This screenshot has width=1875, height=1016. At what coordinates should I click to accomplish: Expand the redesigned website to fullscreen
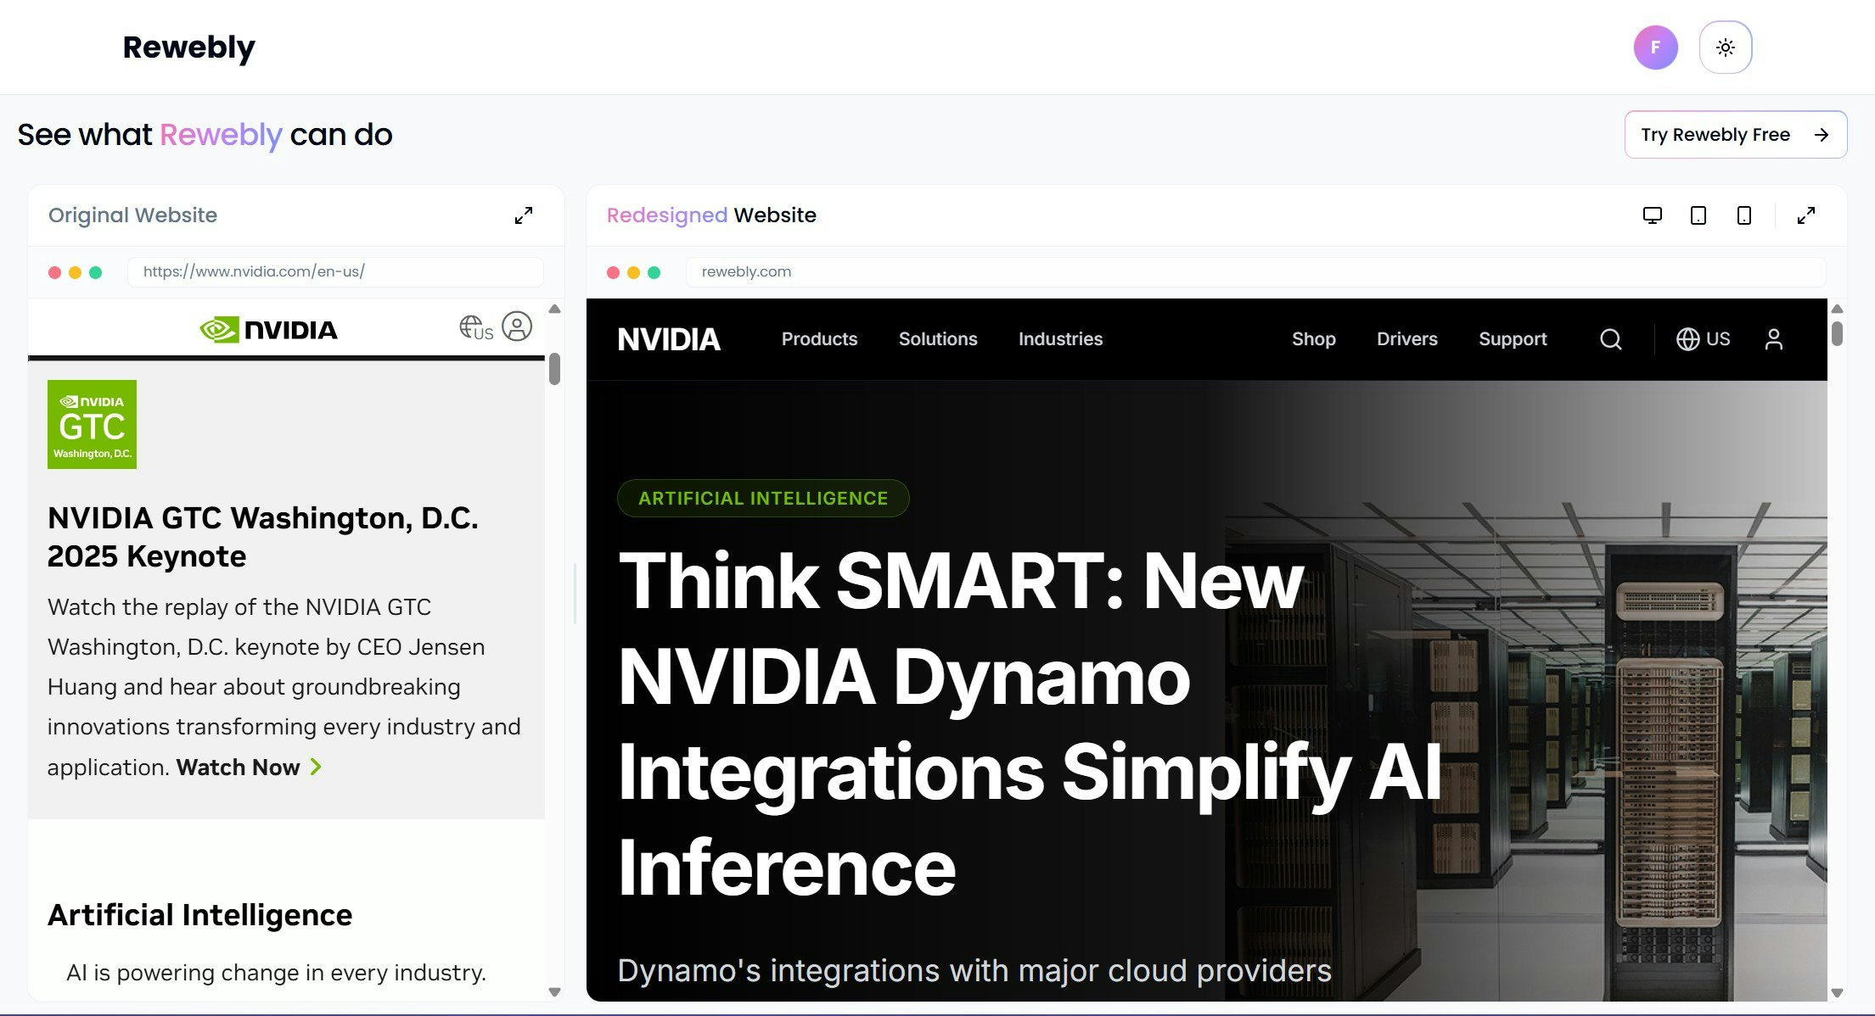point(1806,215)
